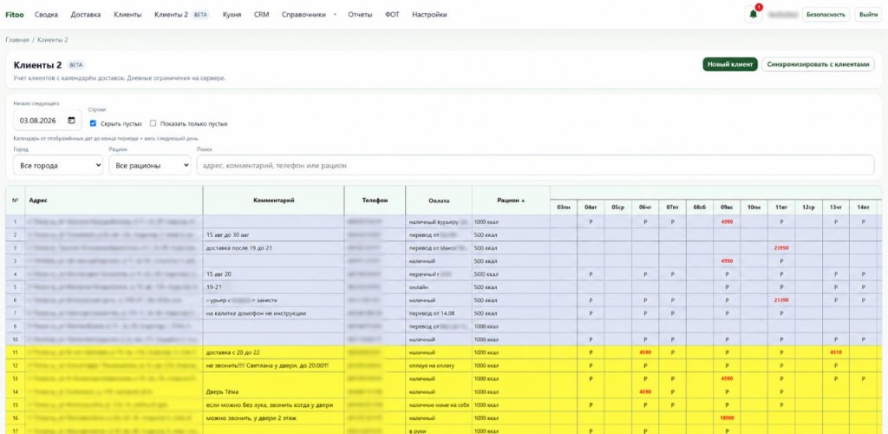888x434 pixels.
Task: Select the 09вс date column header
Action: click(727, 208)
